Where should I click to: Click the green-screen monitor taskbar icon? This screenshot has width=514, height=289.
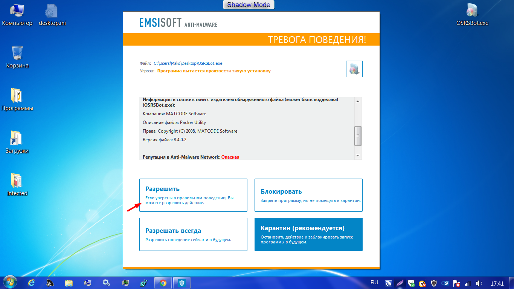[x=125, y=283]
